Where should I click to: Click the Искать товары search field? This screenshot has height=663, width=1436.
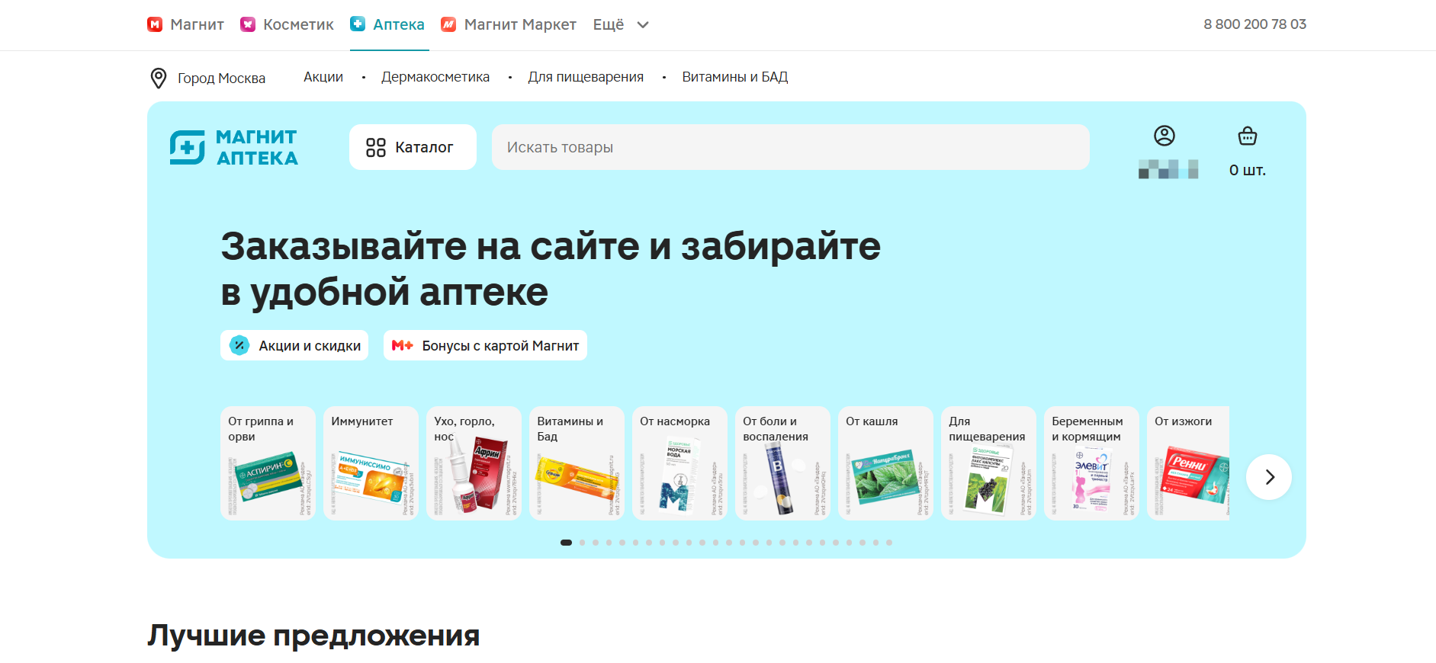click(x=790, y=147)
